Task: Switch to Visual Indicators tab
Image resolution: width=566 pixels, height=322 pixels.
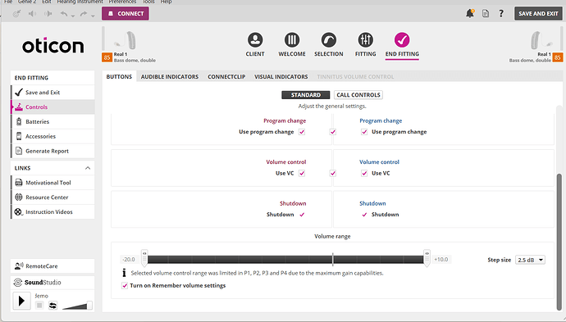Action: 281,76
